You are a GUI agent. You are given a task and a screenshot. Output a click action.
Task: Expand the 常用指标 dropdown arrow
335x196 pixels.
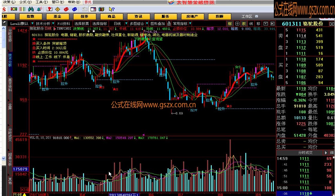[190, 23]
